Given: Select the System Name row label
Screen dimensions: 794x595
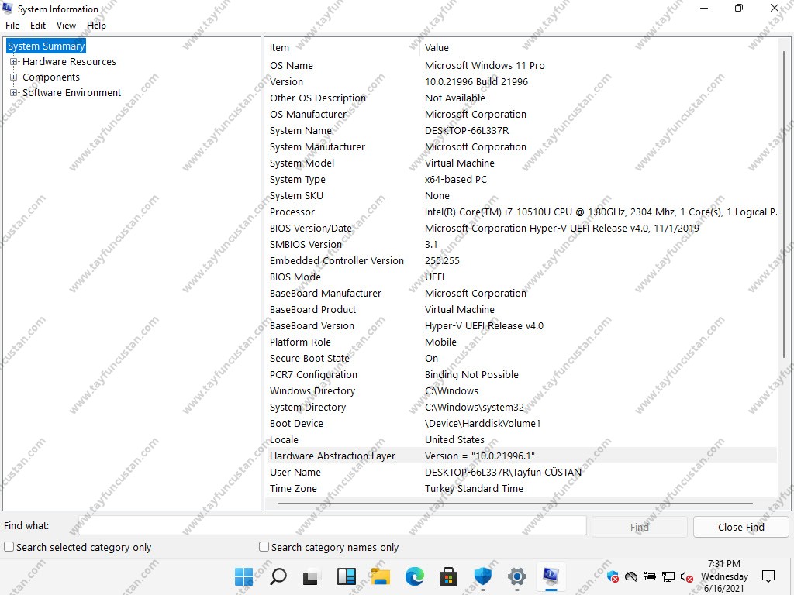Looking at the screenshot, I should (300, 130).
